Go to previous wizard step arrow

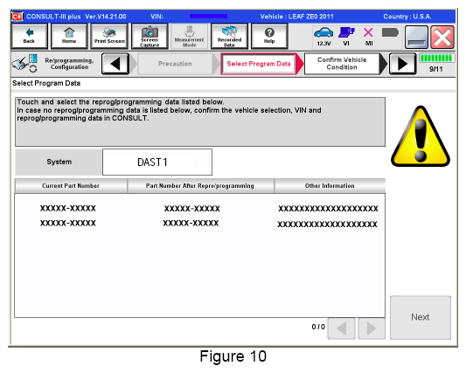(115, 64)
